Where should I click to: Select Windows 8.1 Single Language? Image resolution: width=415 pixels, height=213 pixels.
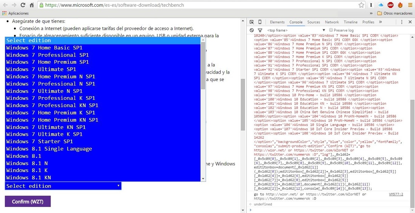click(103, 149)
